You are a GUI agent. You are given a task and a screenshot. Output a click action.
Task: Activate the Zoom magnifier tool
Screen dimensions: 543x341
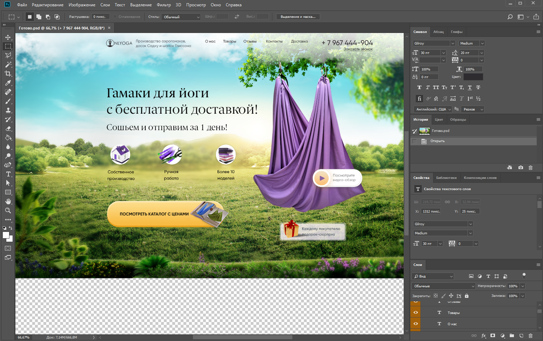8,211
